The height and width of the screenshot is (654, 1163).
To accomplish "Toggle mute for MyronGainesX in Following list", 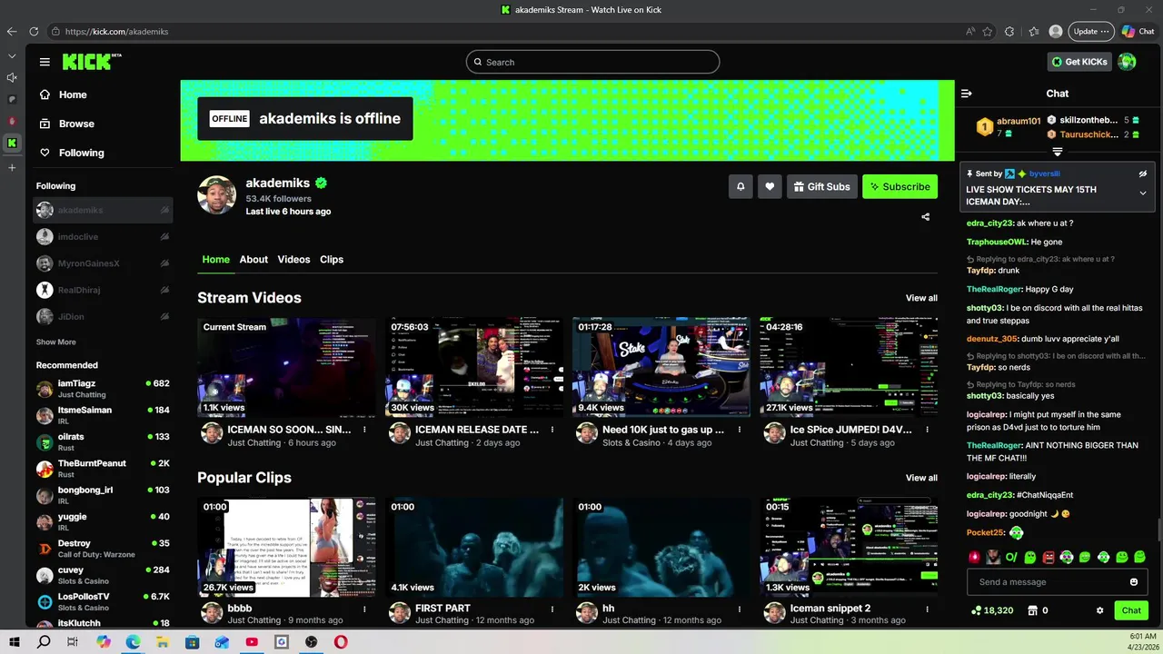I will 164,263.
